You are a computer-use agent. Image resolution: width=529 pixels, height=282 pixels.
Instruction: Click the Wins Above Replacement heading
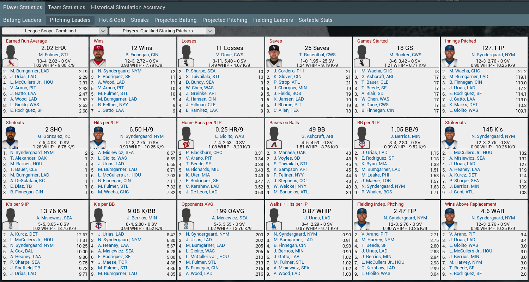point(470,204)
